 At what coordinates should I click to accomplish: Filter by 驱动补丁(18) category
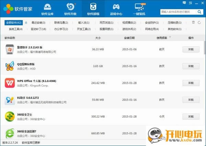(x=38, y=29)
